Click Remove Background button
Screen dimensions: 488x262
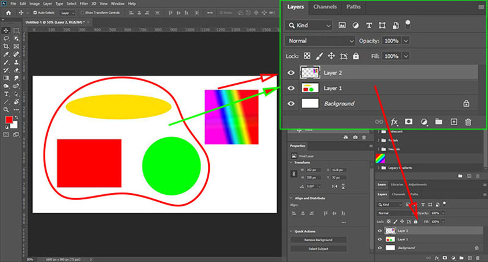(318, 240)
